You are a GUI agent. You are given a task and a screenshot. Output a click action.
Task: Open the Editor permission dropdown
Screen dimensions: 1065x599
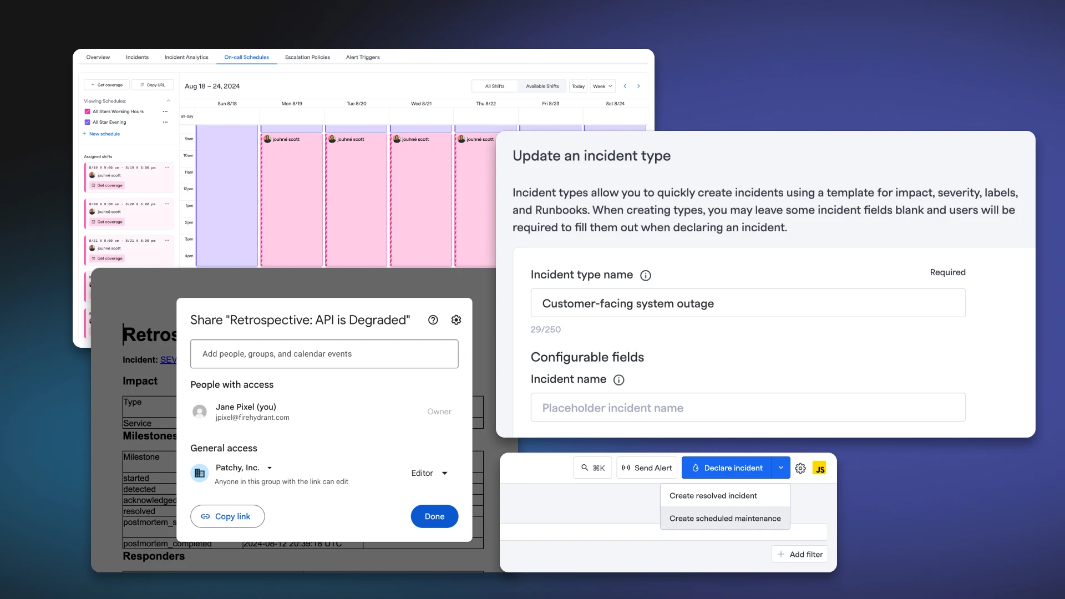point(429,473)
